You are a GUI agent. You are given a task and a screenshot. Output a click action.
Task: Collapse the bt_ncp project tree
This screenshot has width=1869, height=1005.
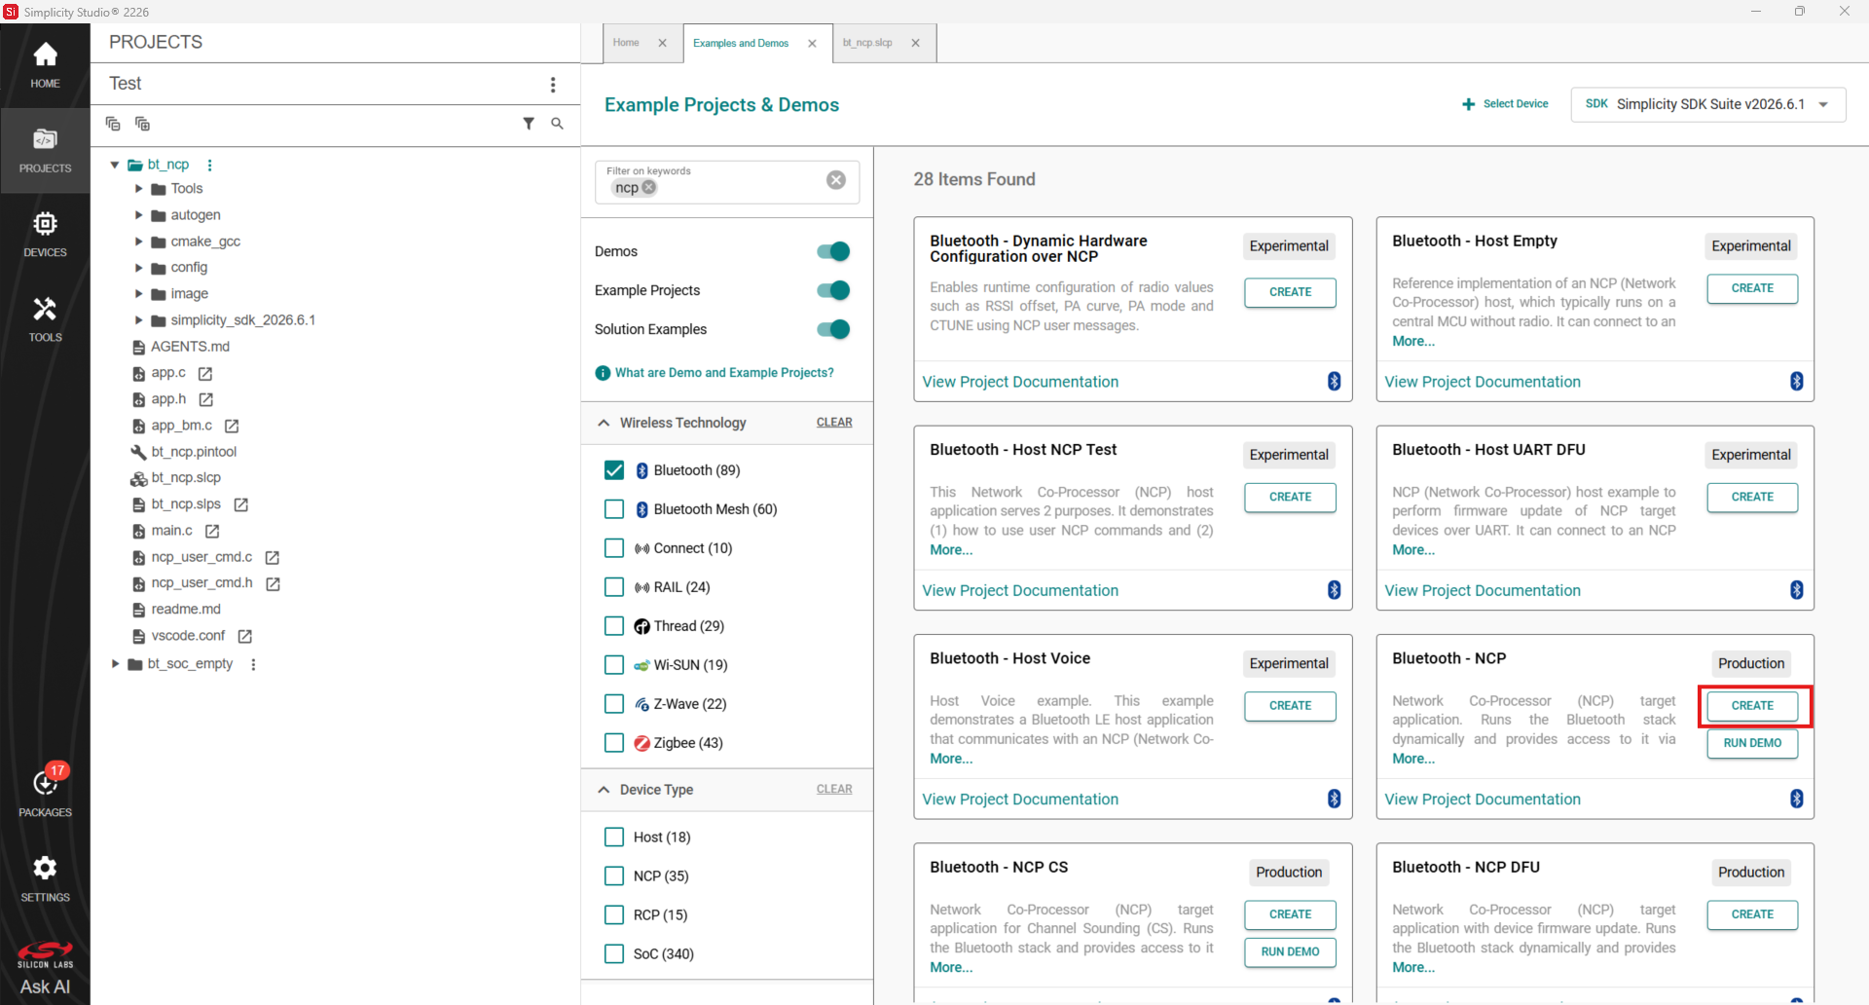click(x=115, y=165)
